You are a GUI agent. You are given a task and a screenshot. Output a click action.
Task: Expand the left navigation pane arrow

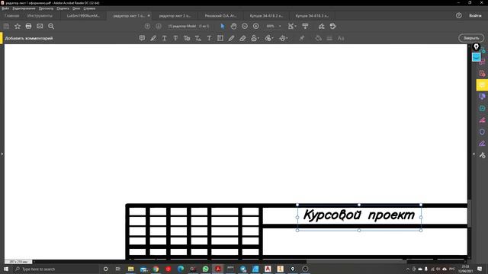pos(2,154)
